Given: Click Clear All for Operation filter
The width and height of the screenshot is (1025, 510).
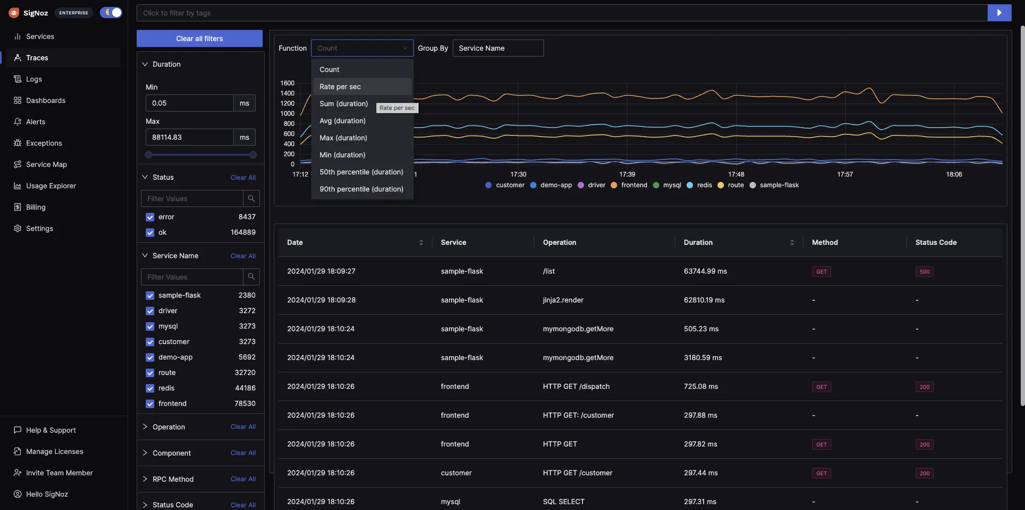Looking at the screenshot, I should tap(243, 427).
